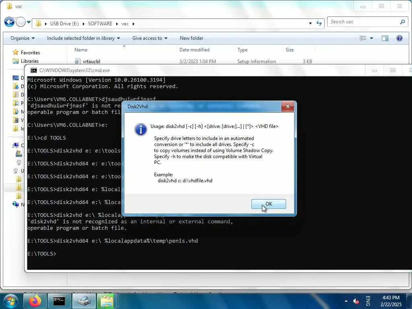Image resolution: width=412 pixels, height=309 pixels.
Task: Open recent locations dropdown beside forward button
Action: pyautogui.click(x=29, y=22)
